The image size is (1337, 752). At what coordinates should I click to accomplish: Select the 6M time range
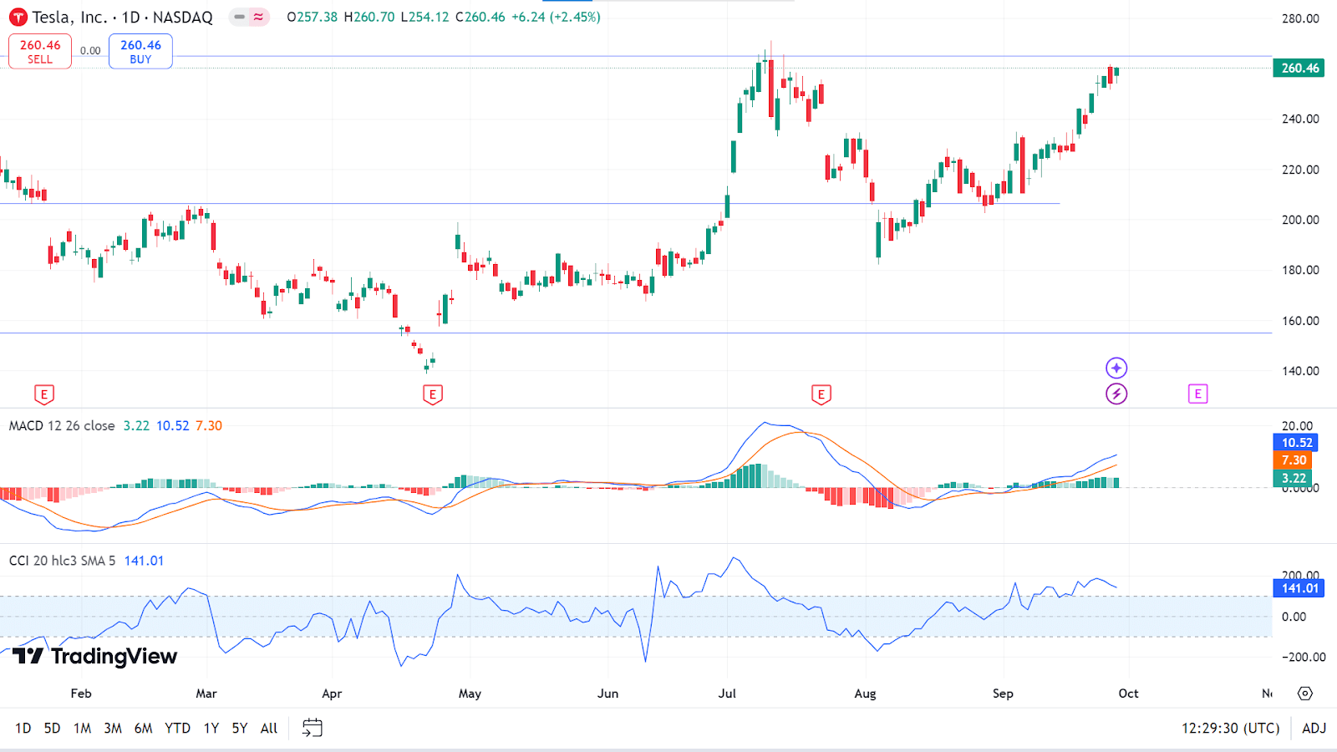pyautogui.click(x=144, y=729)
